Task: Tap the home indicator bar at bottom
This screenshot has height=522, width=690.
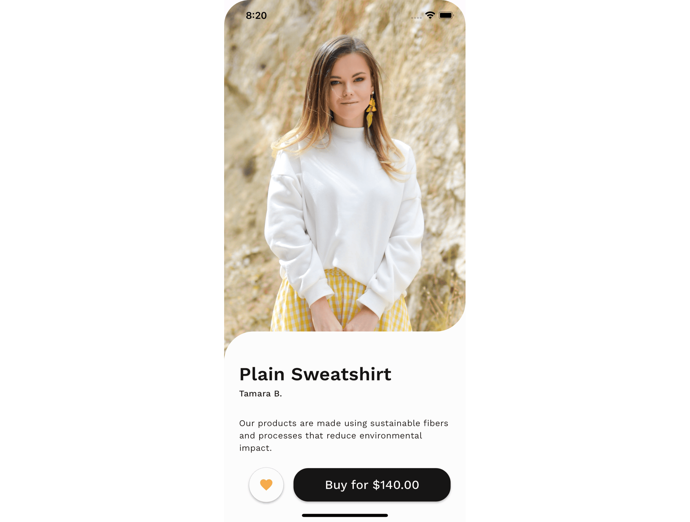Action: pos(344,515)
